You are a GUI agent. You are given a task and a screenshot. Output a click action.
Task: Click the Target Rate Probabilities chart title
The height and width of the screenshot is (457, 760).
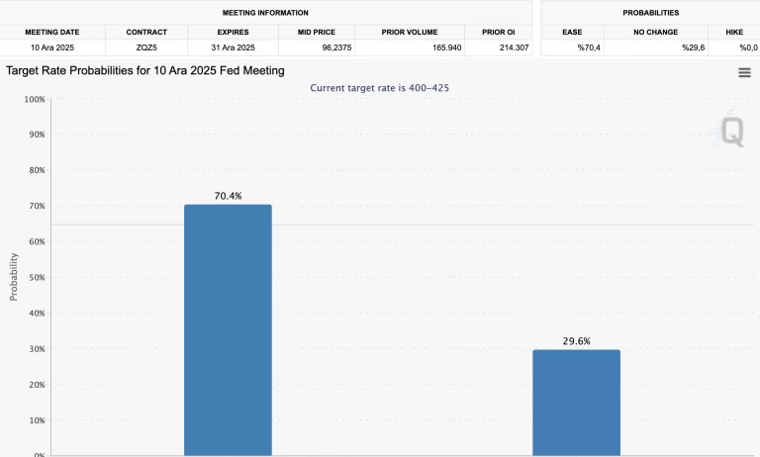pos(145,71)
